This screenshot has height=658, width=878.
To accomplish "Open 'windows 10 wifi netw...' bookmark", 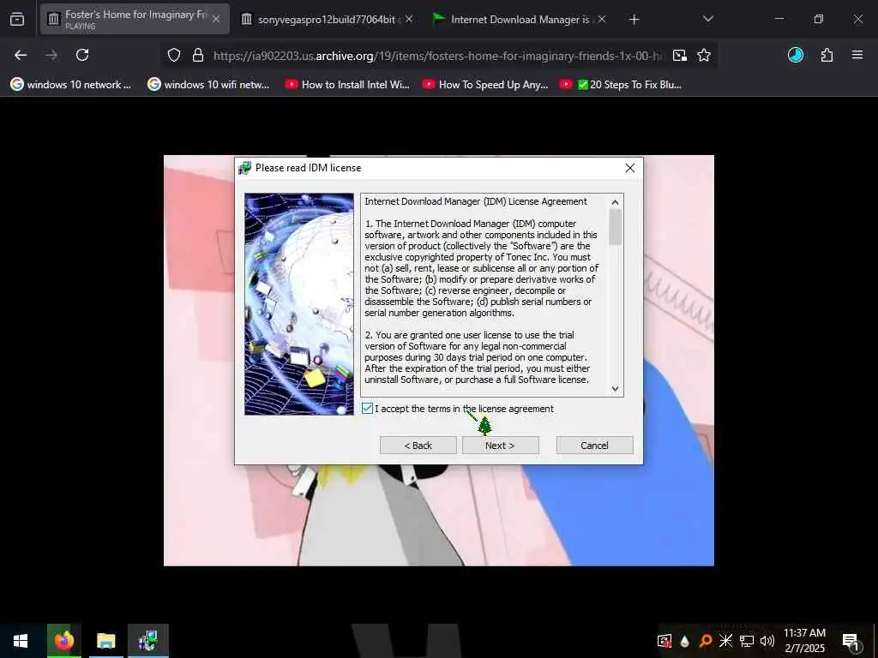I will (x=208, y=85).
